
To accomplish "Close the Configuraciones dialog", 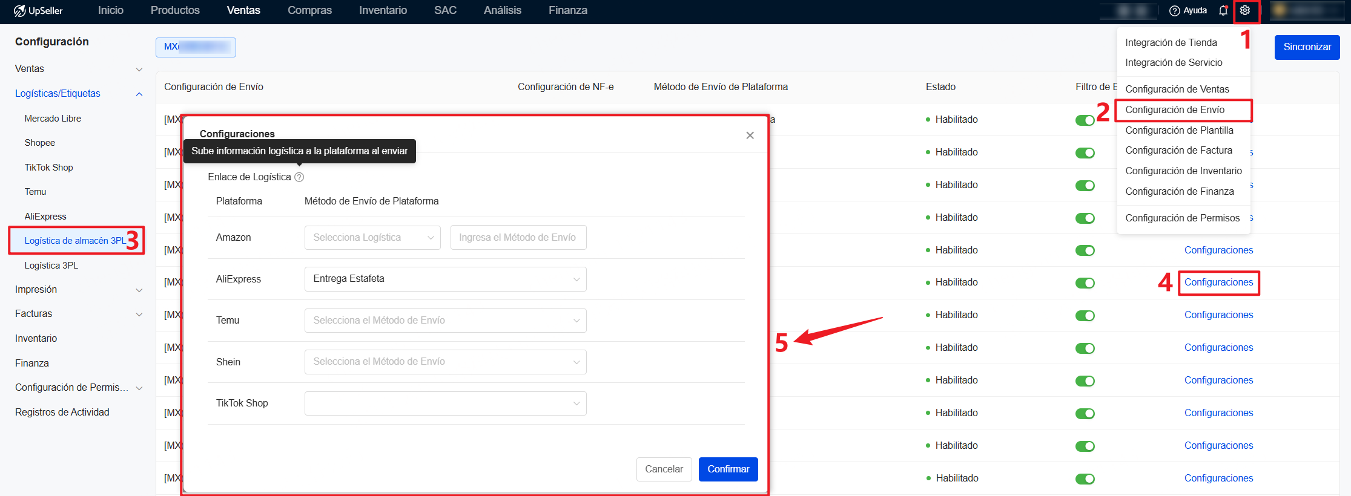I will (x=750, y=135).
